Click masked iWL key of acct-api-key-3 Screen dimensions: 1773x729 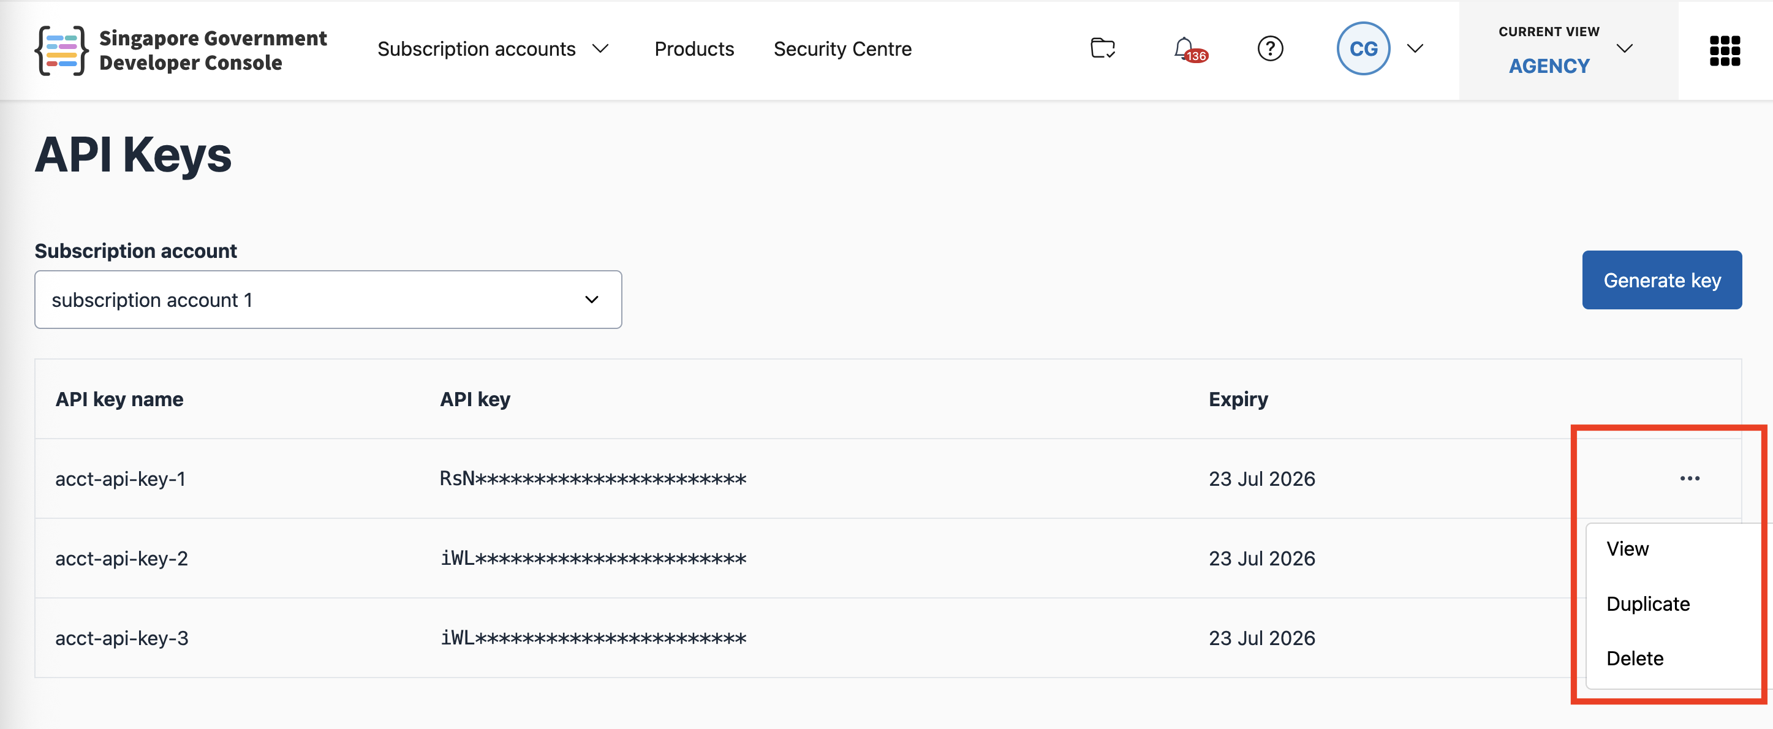(x=592, y=638)
